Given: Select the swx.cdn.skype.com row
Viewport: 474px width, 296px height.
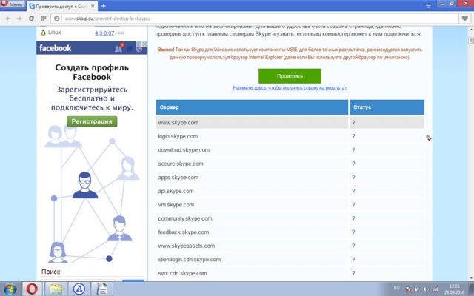Looking at the screenshot, I should tap(290, 273).
